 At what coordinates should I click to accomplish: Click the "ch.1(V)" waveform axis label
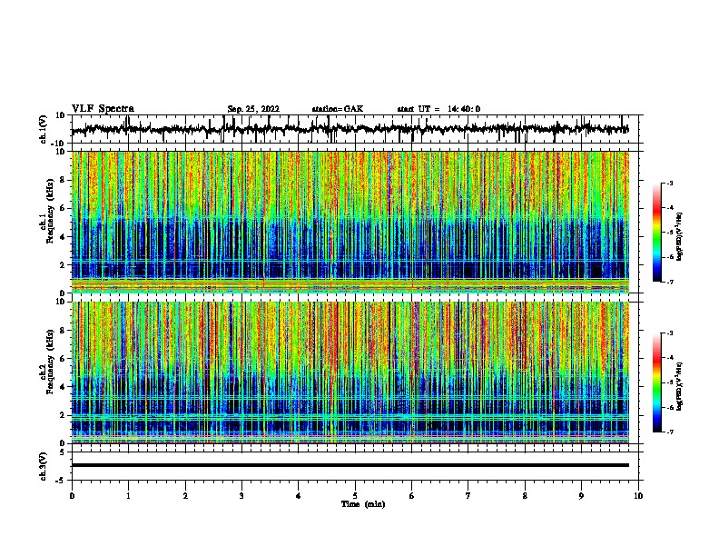click(44, 129)
